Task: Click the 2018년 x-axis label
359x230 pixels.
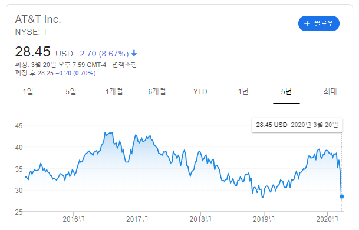Action: 200,219
